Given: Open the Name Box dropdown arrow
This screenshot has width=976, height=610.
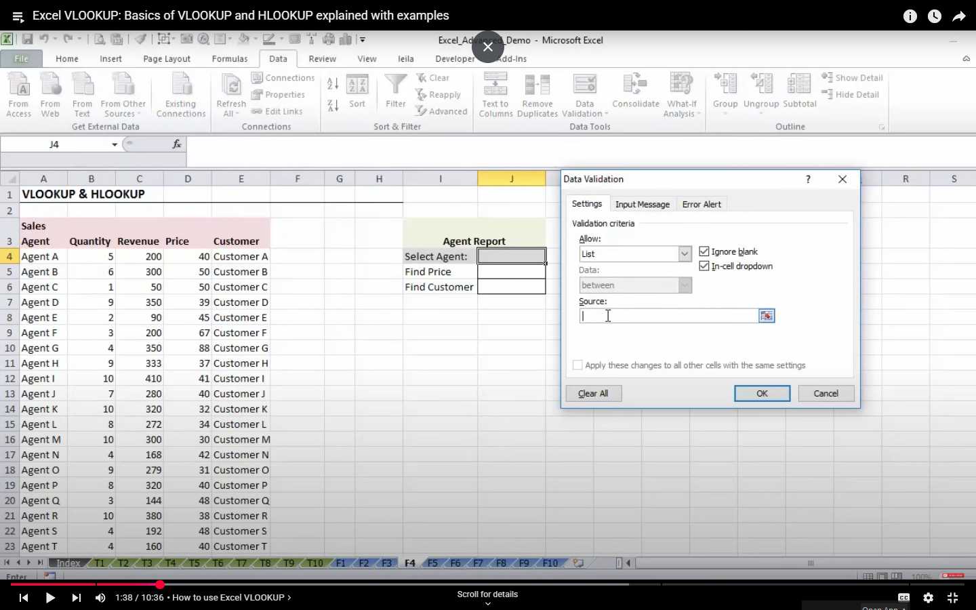Looking at the screenshot, I should pos(115,144).
